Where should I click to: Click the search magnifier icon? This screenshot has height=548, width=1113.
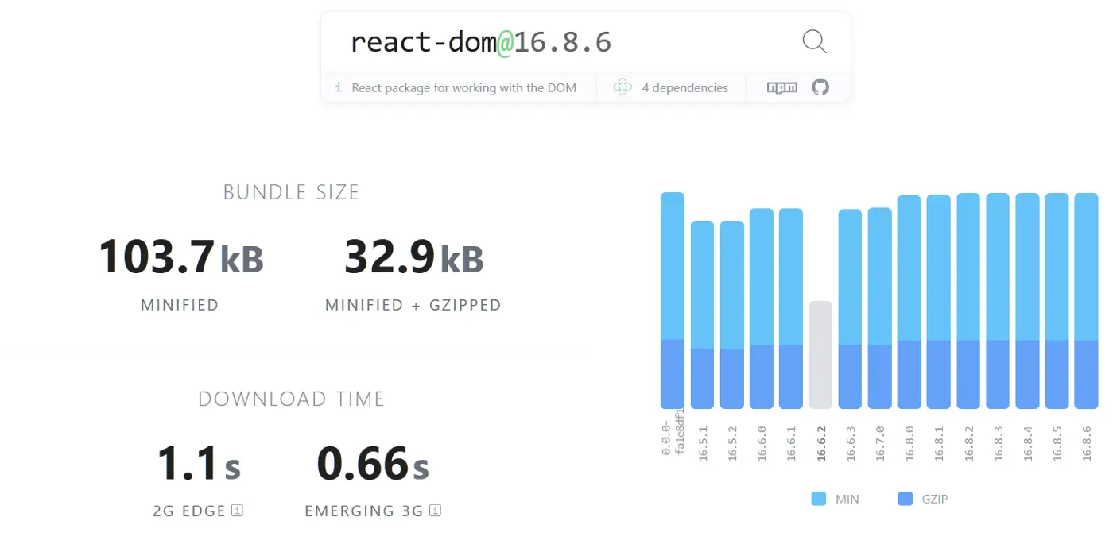815,41
